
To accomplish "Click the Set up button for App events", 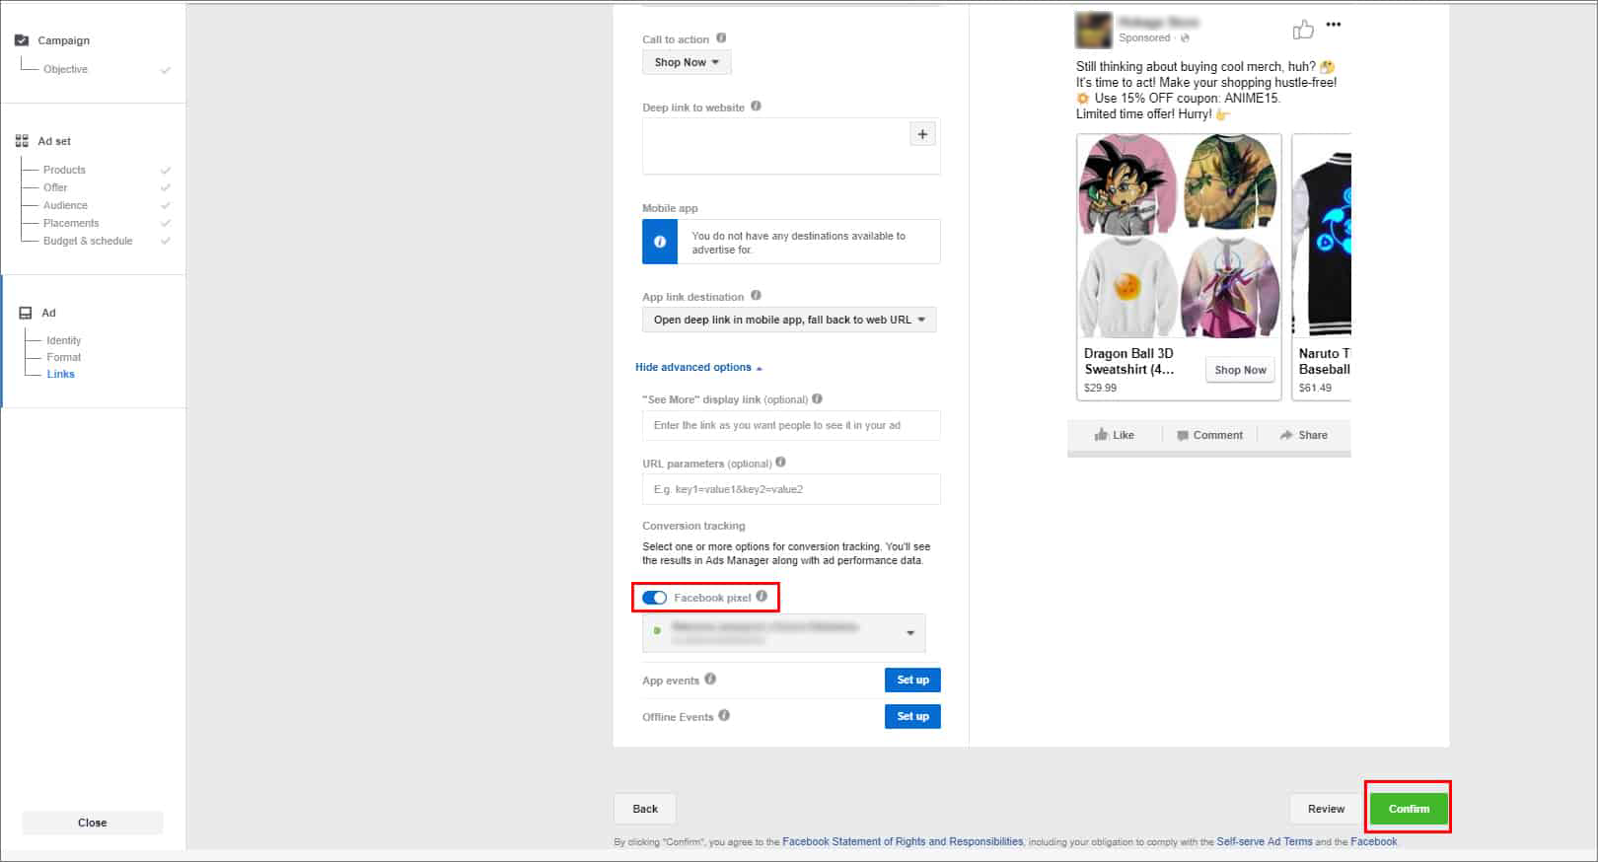I will point(912,680).
